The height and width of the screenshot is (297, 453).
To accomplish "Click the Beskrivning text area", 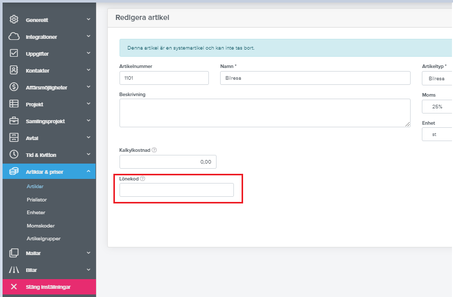I will tap(265, 113).
